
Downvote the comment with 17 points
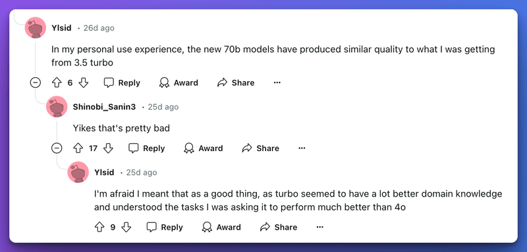click(108, 148)
